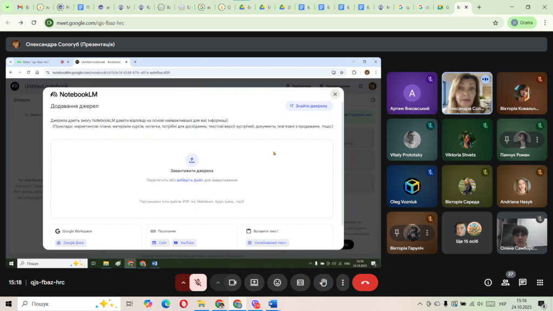Click the Освіта profile button
553x311 pixels.
pyautogui.click(x=522, y=23)
